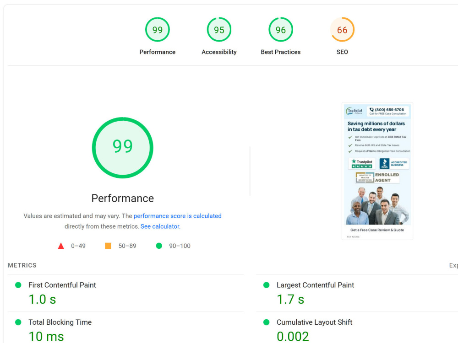The height and width of the screenshot is (343, 458).
Task: Click the green dot beside Total Blocking Time
Action: pyautogui.click(x=18, y=322)
